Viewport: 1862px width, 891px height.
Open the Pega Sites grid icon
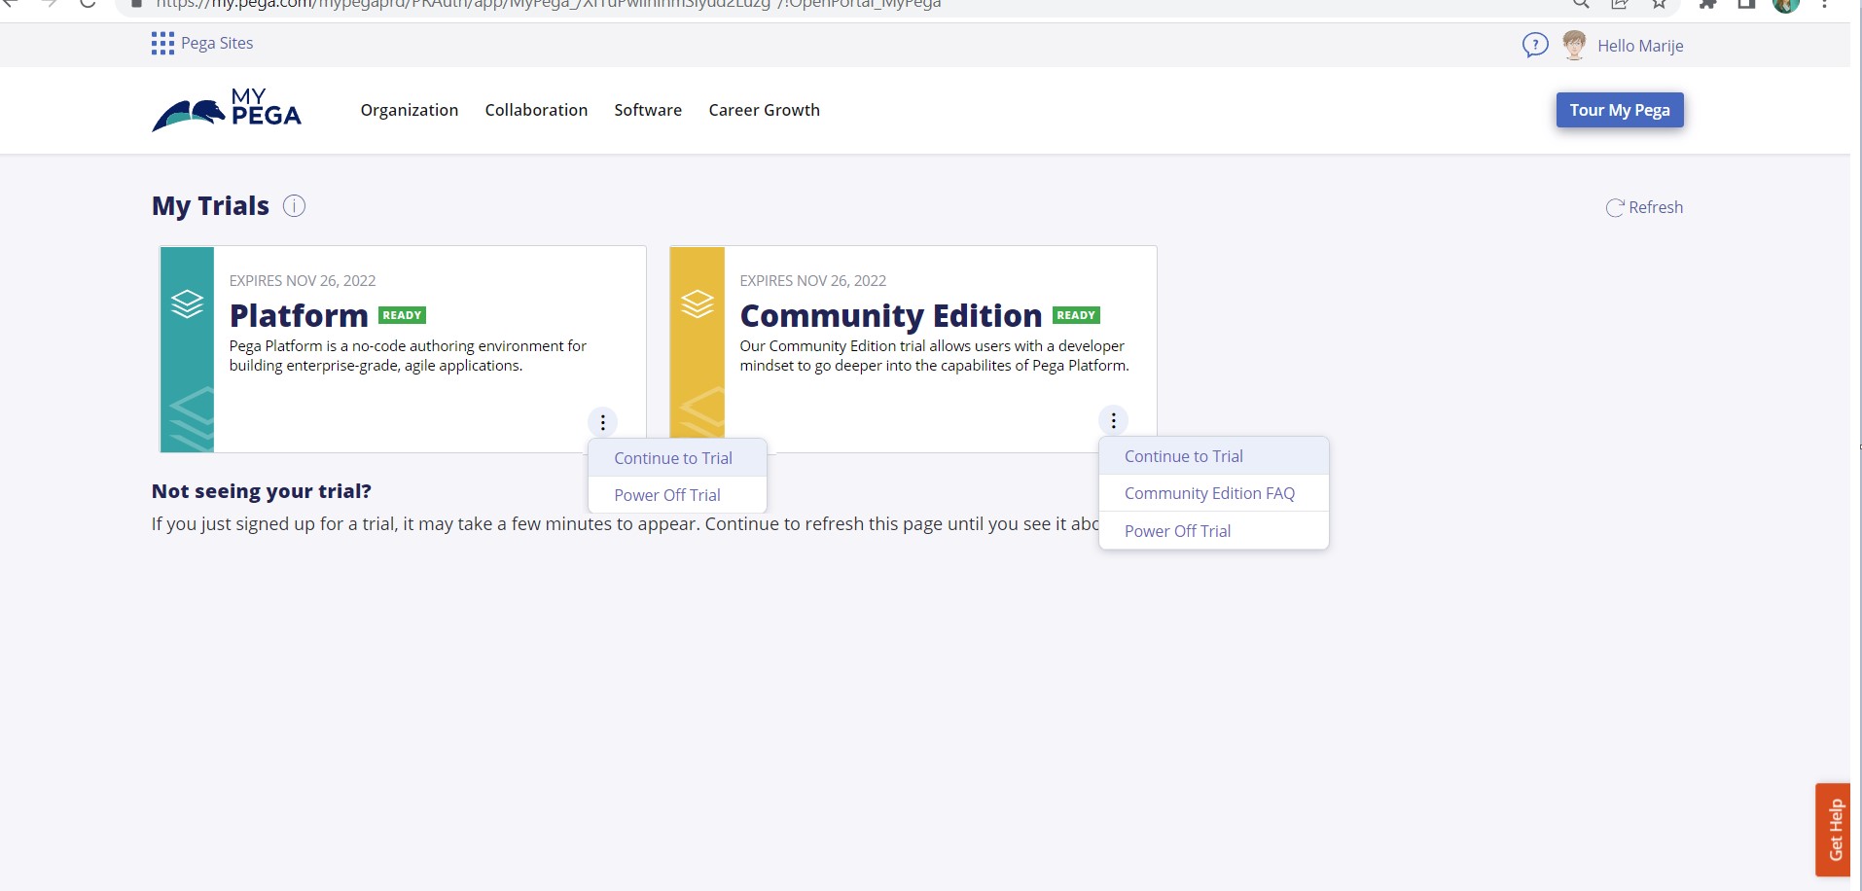[162, 44]
